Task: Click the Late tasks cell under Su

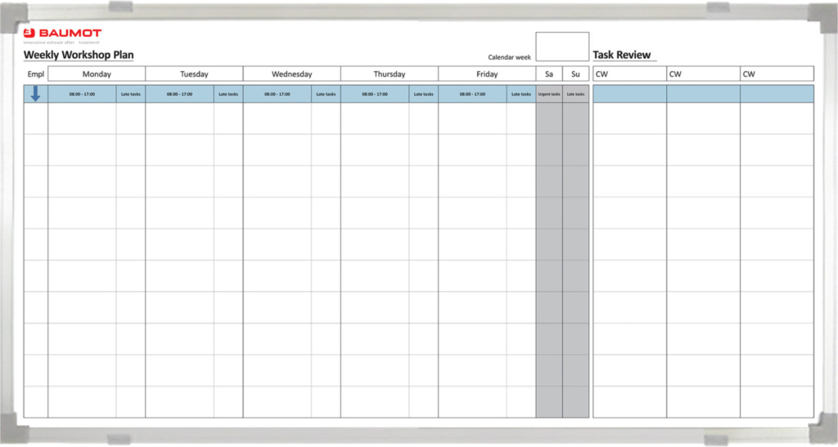Action: (x=575, y=94)
